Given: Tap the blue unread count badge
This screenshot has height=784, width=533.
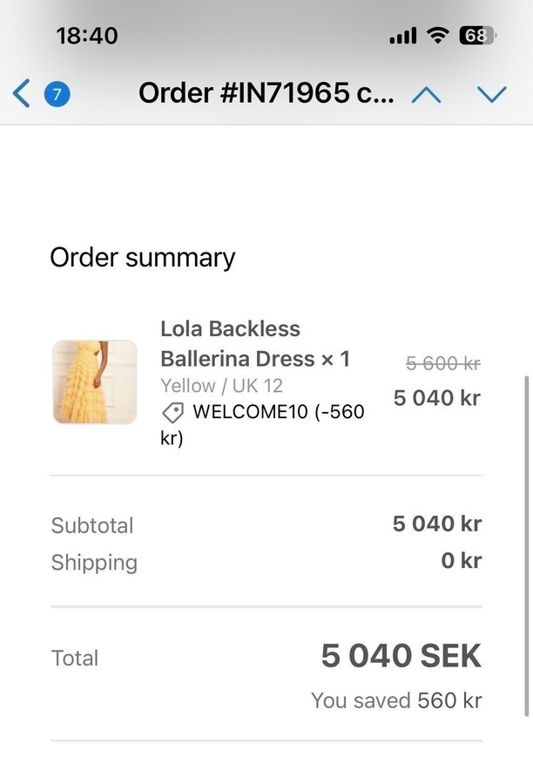Looking at the screenshot, I should point(57,94).
